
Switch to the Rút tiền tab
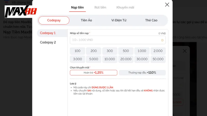pyautogui.click(x=100, y=7)
